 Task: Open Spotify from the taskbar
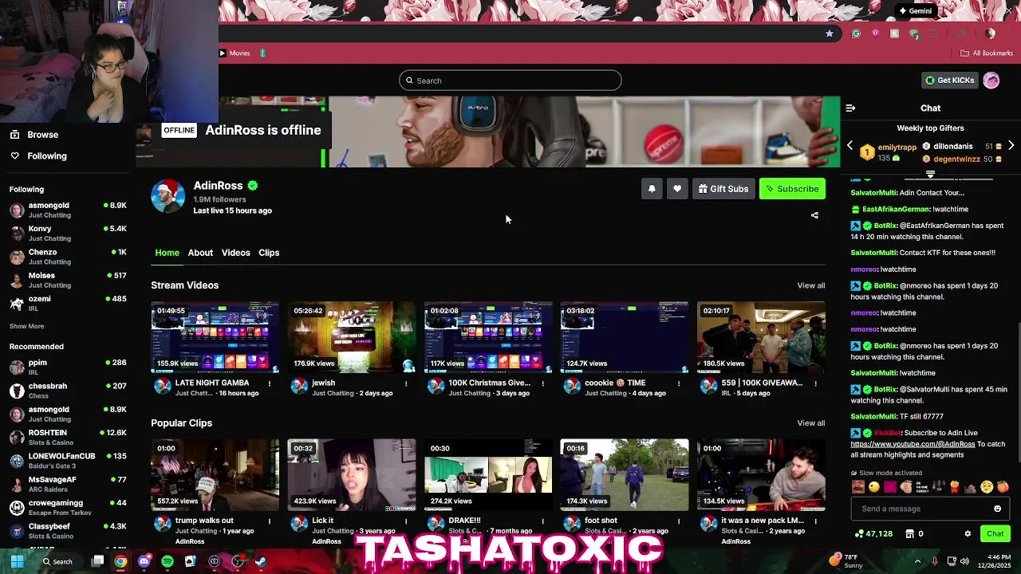click(168, 561)
